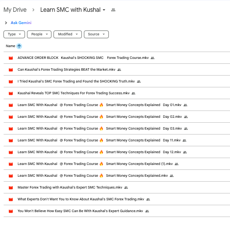Click video icon of Day 03.mkv file
The image size is (230, 246).
[x=11, y=129]
